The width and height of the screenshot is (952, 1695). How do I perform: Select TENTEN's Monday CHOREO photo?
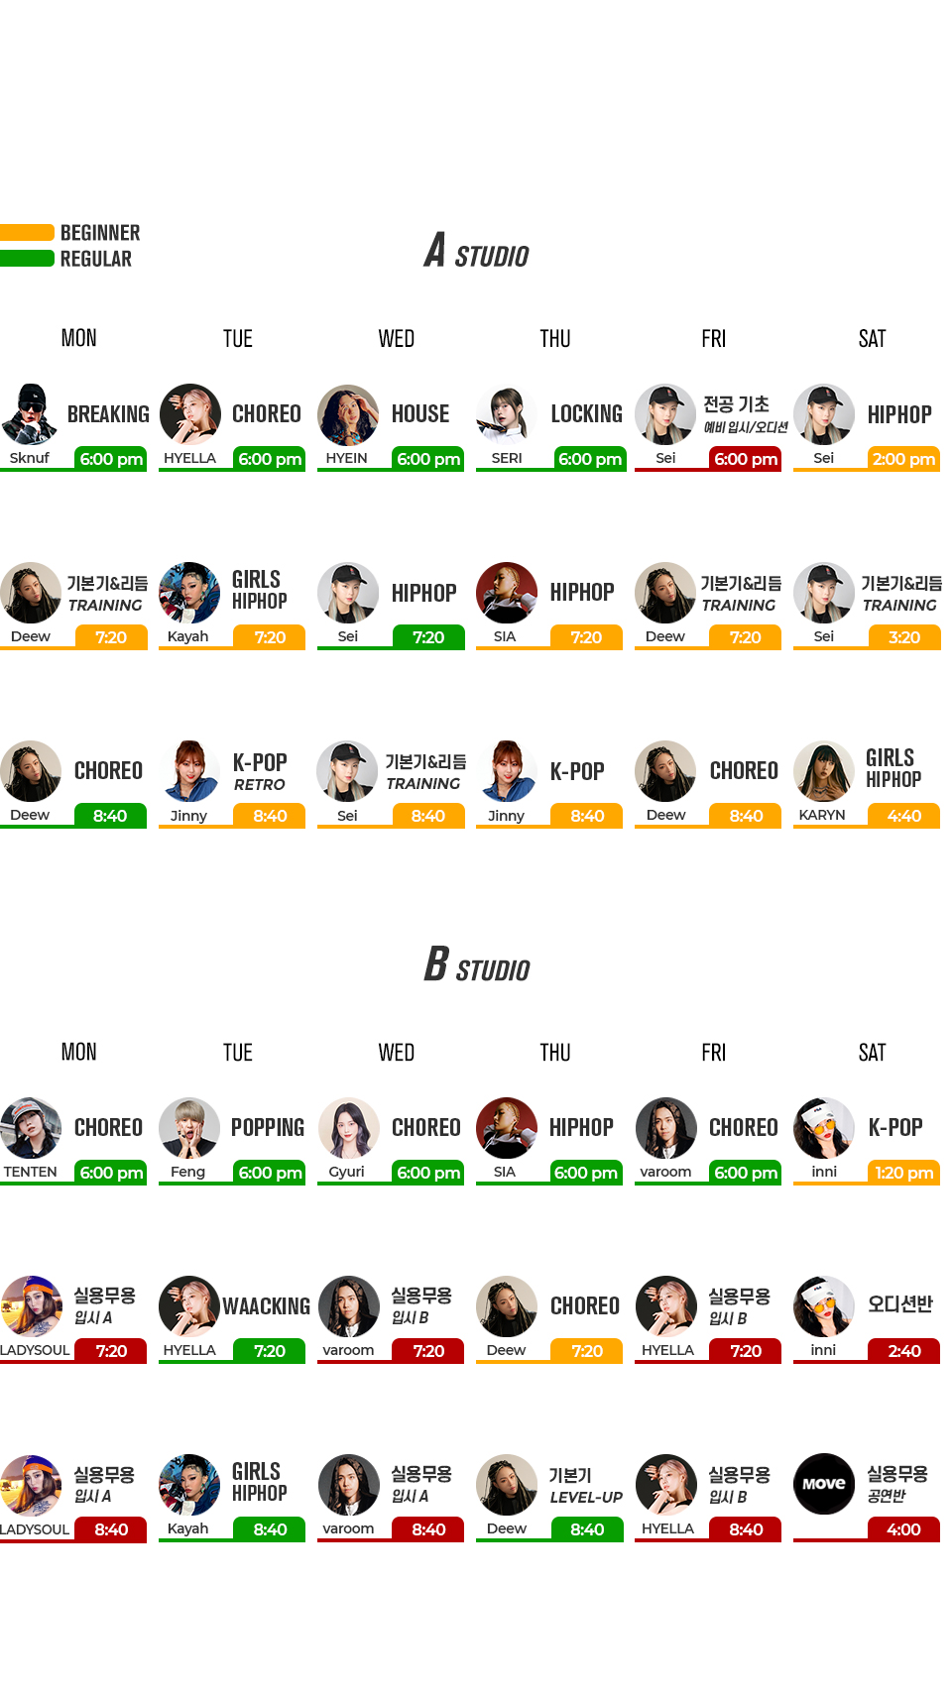(31, 1128)
